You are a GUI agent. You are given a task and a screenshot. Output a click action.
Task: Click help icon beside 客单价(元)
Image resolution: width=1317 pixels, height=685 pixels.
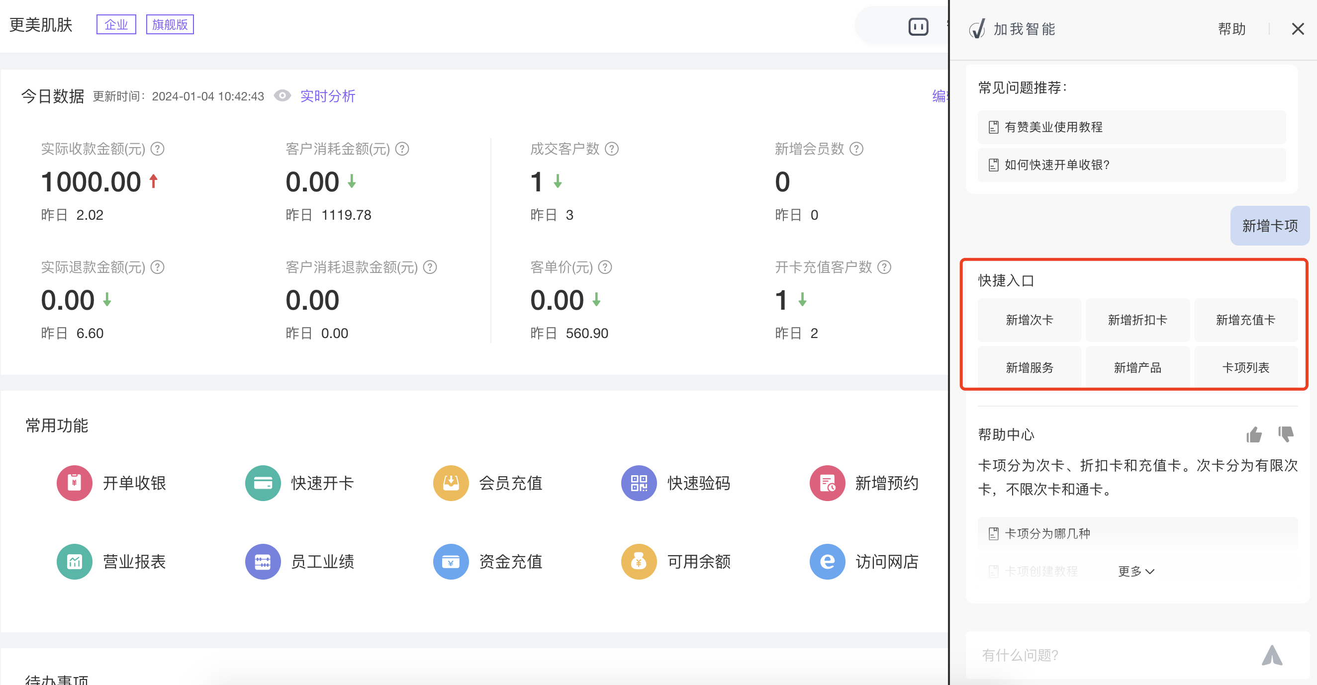coord(605,267)
